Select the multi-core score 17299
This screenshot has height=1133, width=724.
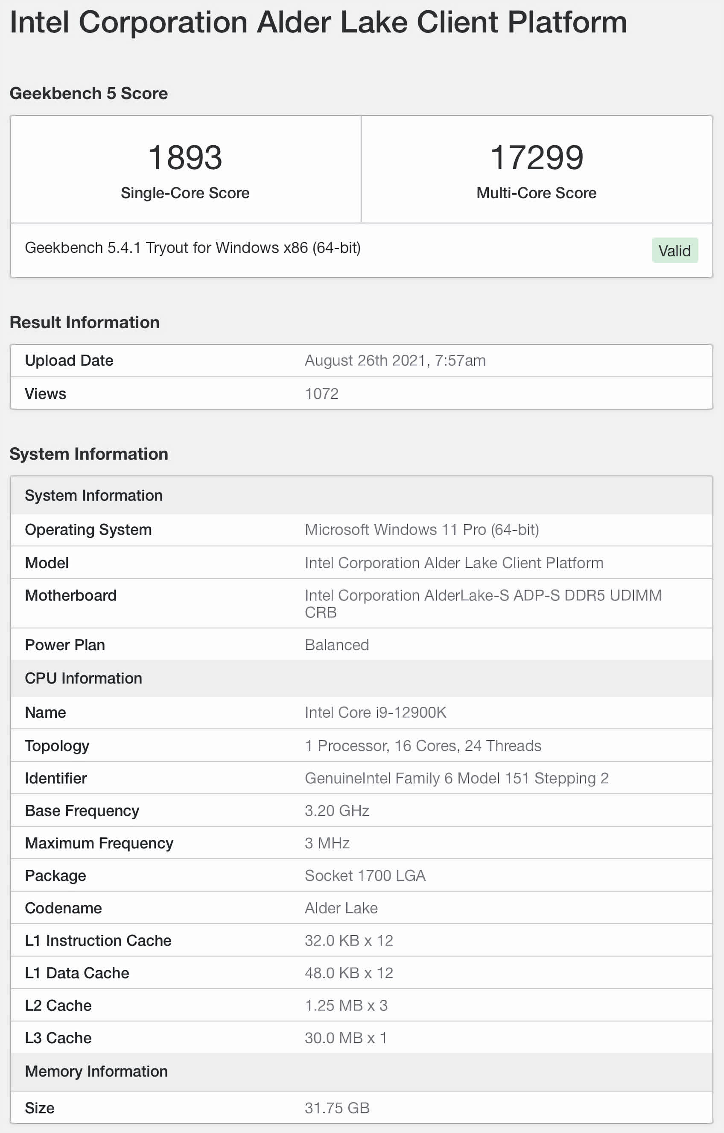537,157
